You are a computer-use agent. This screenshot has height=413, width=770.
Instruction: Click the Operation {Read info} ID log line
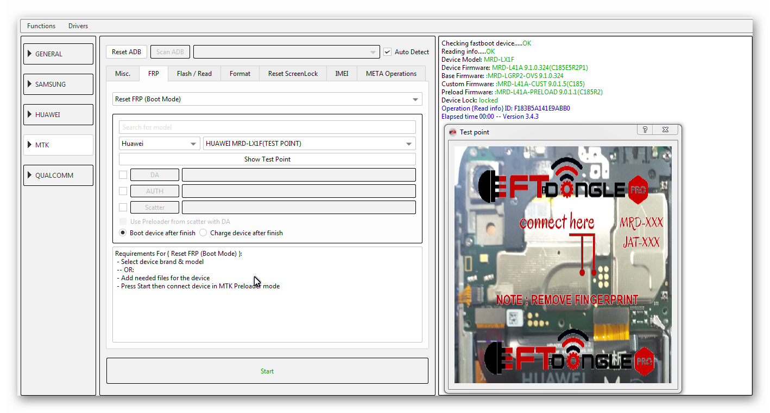click(506, 108)
